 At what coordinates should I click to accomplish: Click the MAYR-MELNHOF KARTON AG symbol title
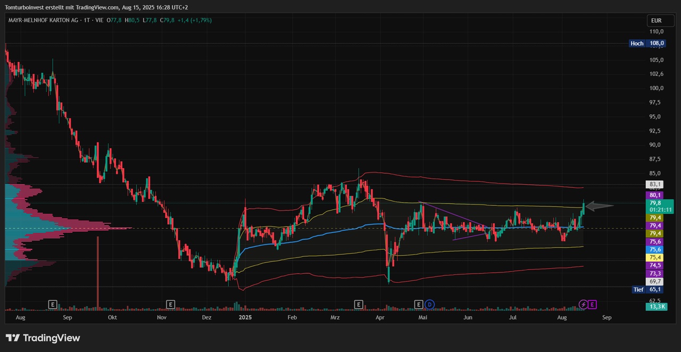[43, 20]
